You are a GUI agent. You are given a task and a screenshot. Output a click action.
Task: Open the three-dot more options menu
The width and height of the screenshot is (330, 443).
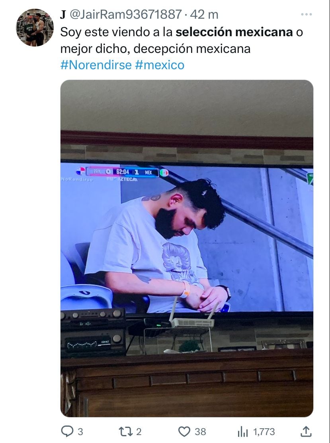pos(306,14)
